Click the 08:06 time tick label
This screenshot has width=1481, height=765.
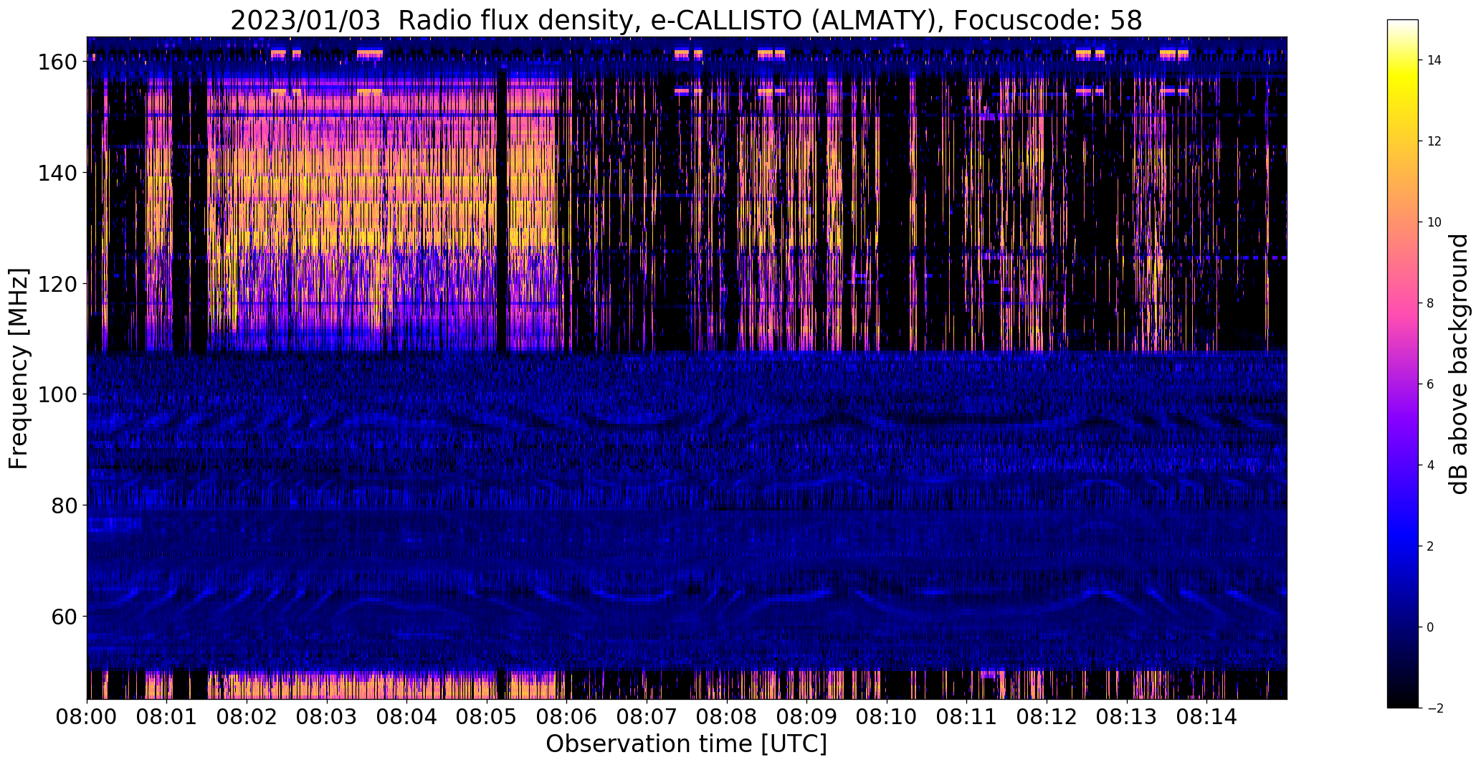pos(567,716)
